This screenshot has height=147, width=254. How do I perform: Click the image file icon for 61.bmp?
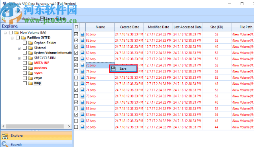tap(83, 47)
